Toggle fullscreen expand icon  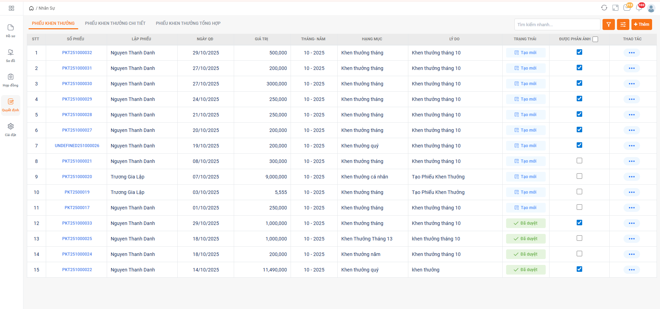pos(615,8)
